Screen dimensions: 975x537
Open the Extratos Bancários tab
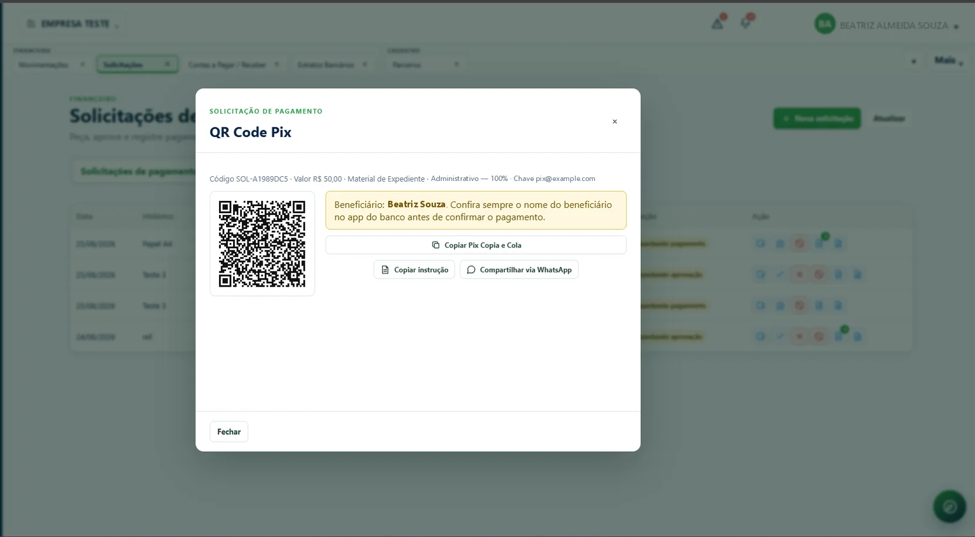[x=326, y=65]
